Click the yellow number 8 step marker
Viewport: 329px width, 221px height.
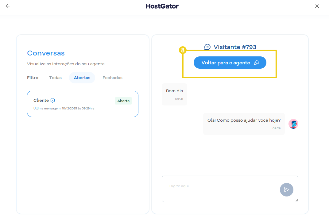(x=183, y=50)
